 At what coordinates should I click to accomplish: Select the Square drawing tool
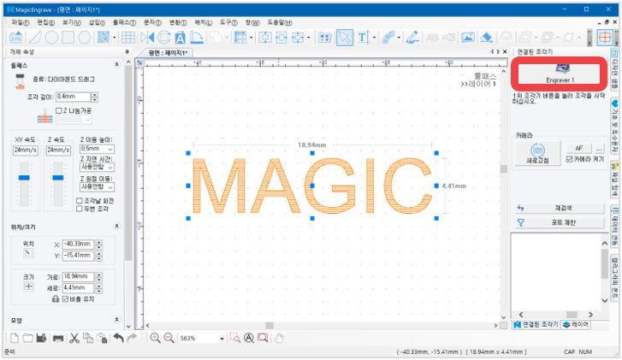click(68, 38)
